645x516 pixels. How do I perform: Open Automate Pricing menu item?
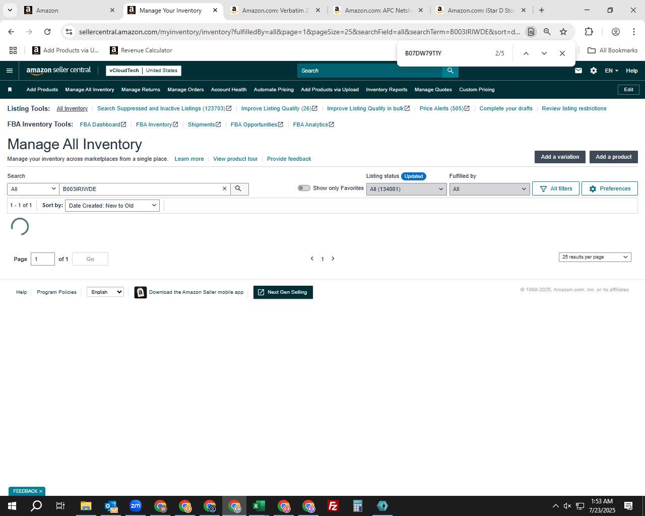(274, 90)
